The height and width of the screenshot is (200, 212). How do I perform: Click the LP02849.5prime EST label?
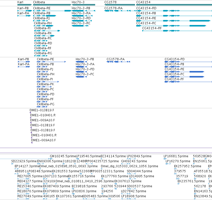click(x=139, y=156)
